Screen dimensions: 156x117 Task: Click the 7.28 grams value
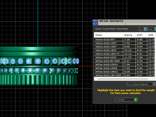tap(127, 39)
